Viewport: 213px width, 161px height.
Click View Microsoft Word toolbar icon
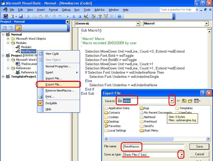tap(6, 16)
